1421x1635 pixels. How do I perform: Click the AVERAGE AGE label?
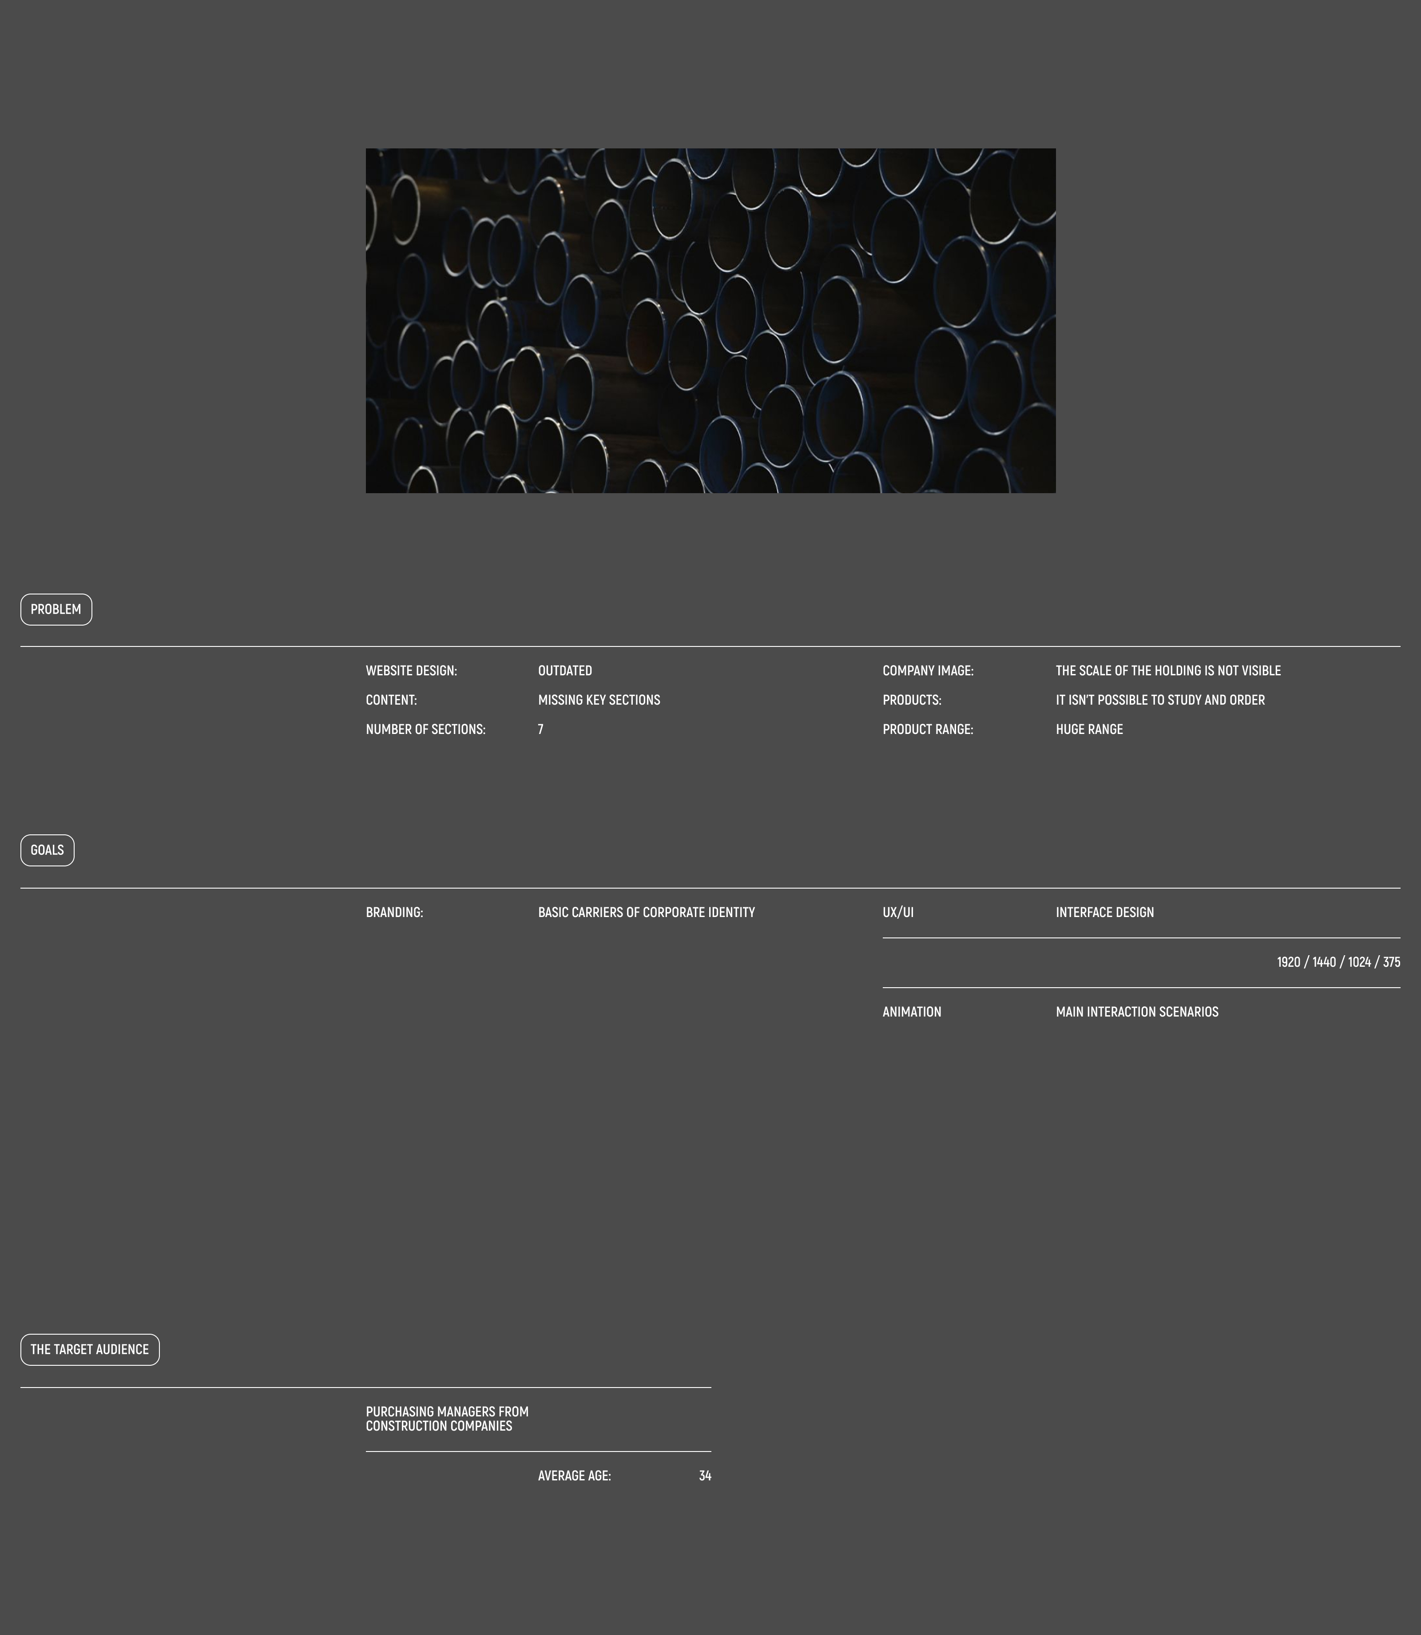click(574, 1475)
